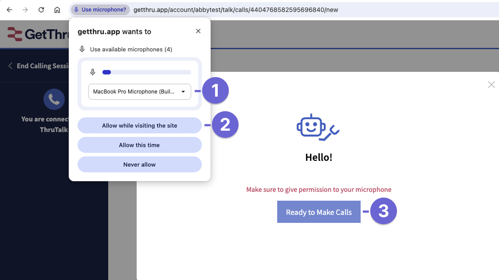Viewport: 499px width, 280px height.
Task: Click the microphone input level bar
Action: pos(146,72)
